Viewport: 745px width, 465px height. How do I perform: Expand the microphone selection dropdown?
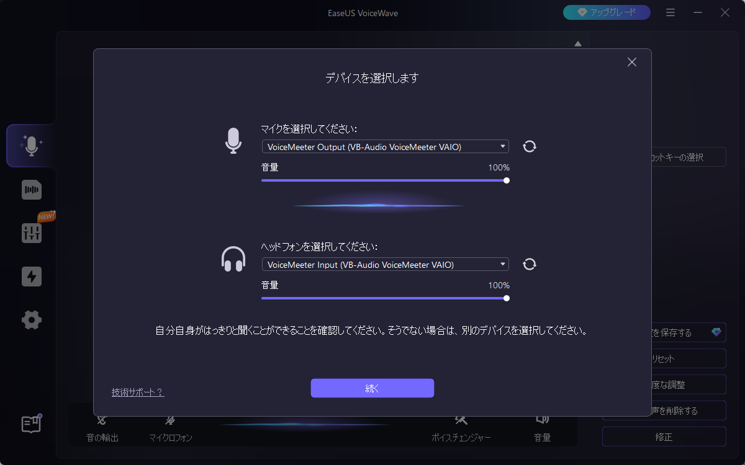click(x=385, y=146)
